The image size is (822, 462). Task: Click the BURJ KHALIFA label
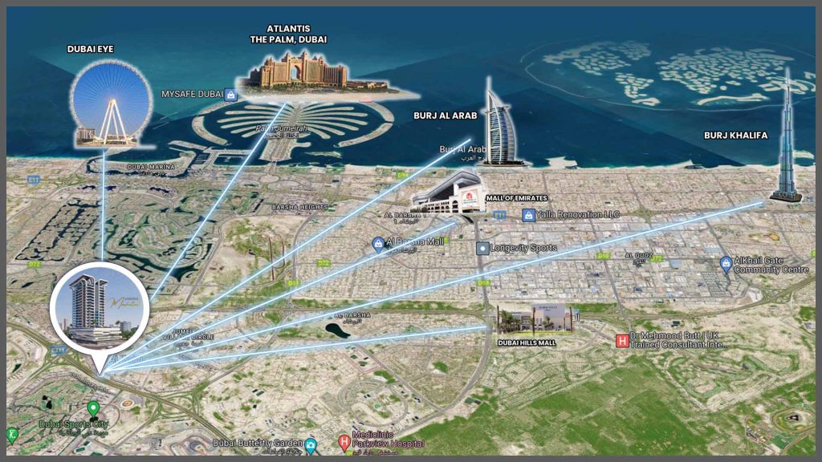(x=735, y=136)
